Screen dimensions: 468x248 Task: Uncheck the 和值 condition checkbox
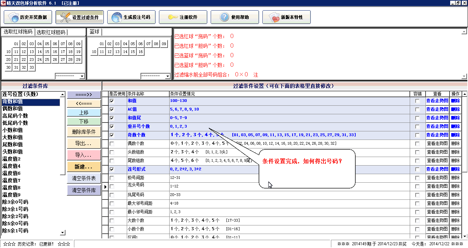click(x=112, y=101)
